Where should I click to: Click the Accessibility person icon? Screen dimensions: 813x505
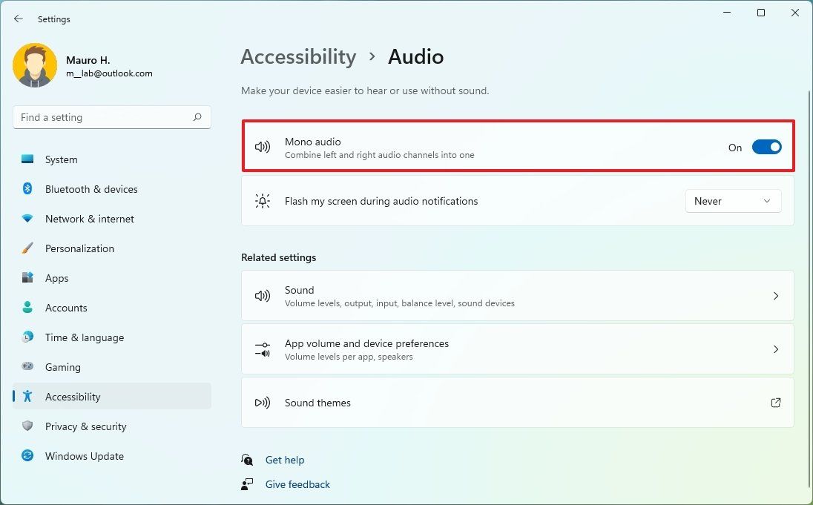point(27,397)
